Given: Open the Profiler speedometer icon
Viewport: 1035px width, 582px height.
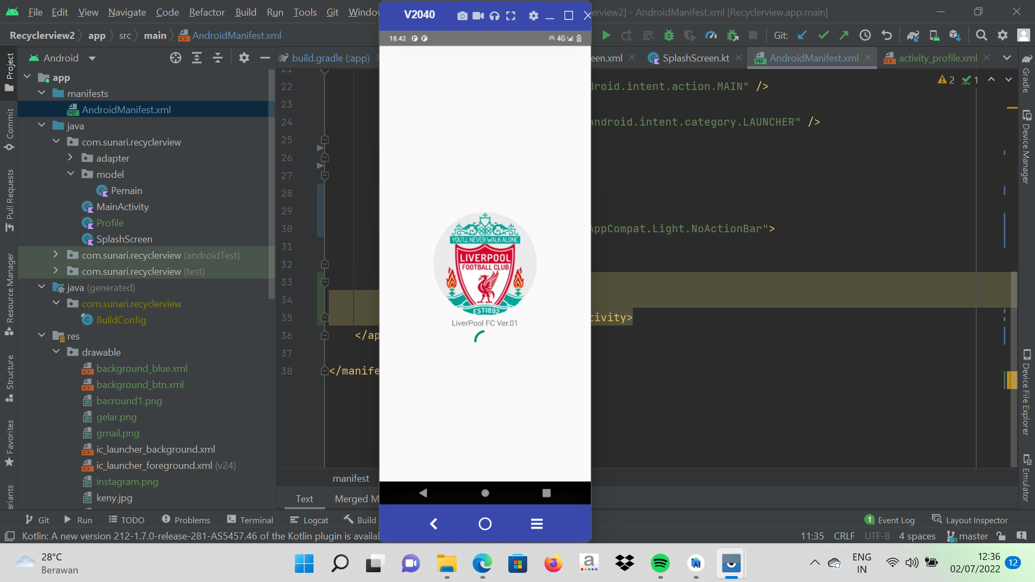Looking at the screenshot, I should pos(711,36).
